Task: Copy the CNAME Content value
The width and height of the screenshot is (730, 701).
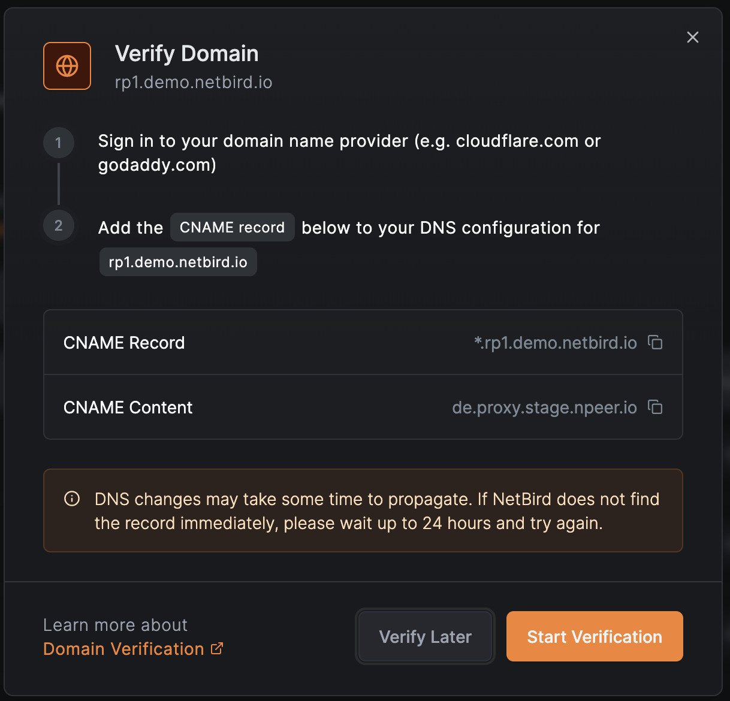Action: [x=655, y=407]
